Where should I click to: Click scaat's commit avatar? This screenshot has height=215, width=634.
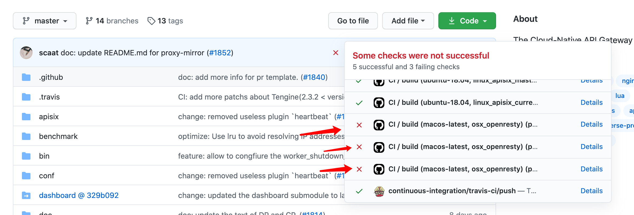click(26, 52)
